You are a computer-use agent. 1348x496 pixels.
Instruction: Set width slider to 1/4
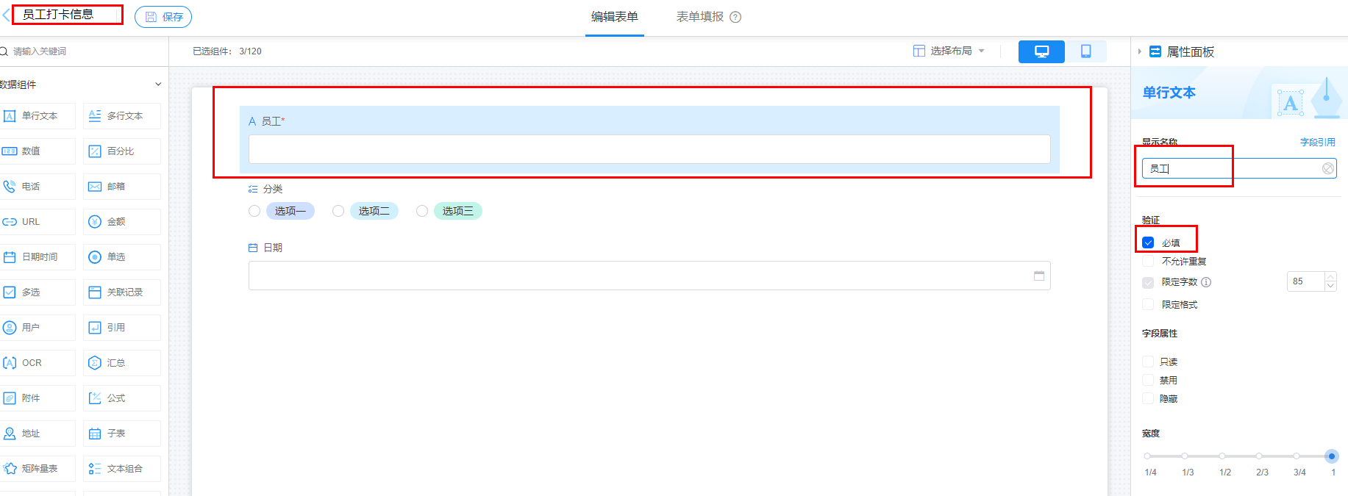pos(1147,456)
